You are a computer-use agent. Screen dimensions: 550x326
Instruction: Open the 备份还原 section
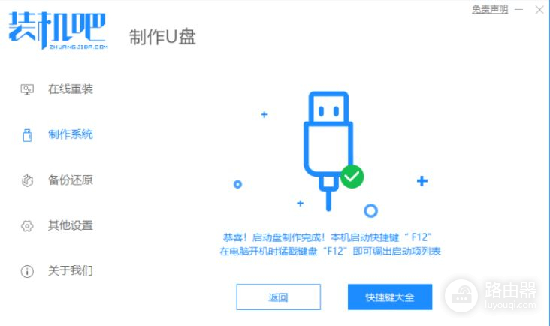point(70,180)
